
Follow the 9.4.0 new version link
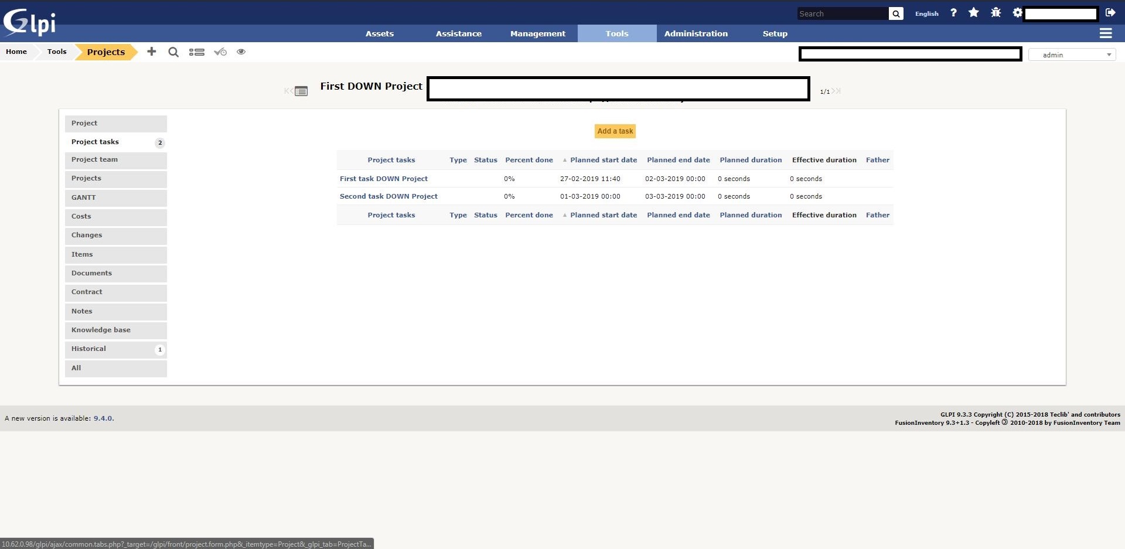coord(103,418)
